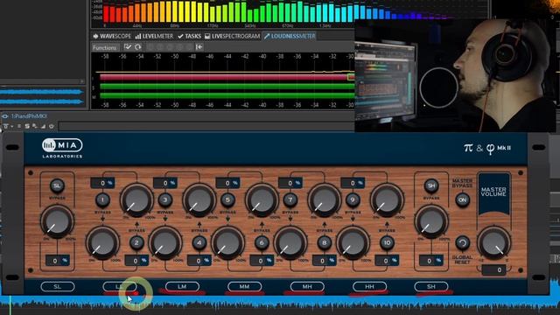The height and width of the screenshot is (315, 560).
Task: Toggle bypass button 8
Action: [x=325, y=243]
